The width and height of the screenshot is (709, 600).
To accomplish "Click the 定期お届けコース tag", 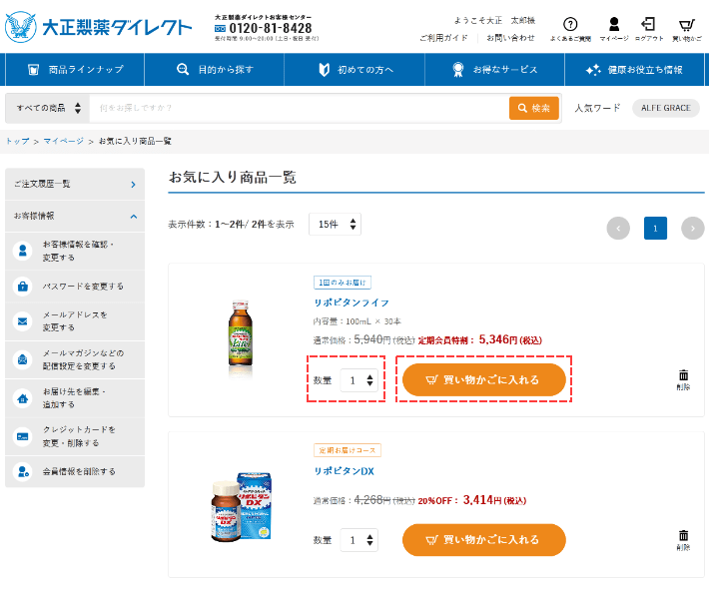I will pyautogui.click(x=348, y=450).
